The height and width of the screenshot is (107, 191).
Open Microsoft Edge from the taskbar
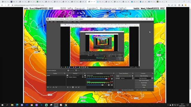17,105
